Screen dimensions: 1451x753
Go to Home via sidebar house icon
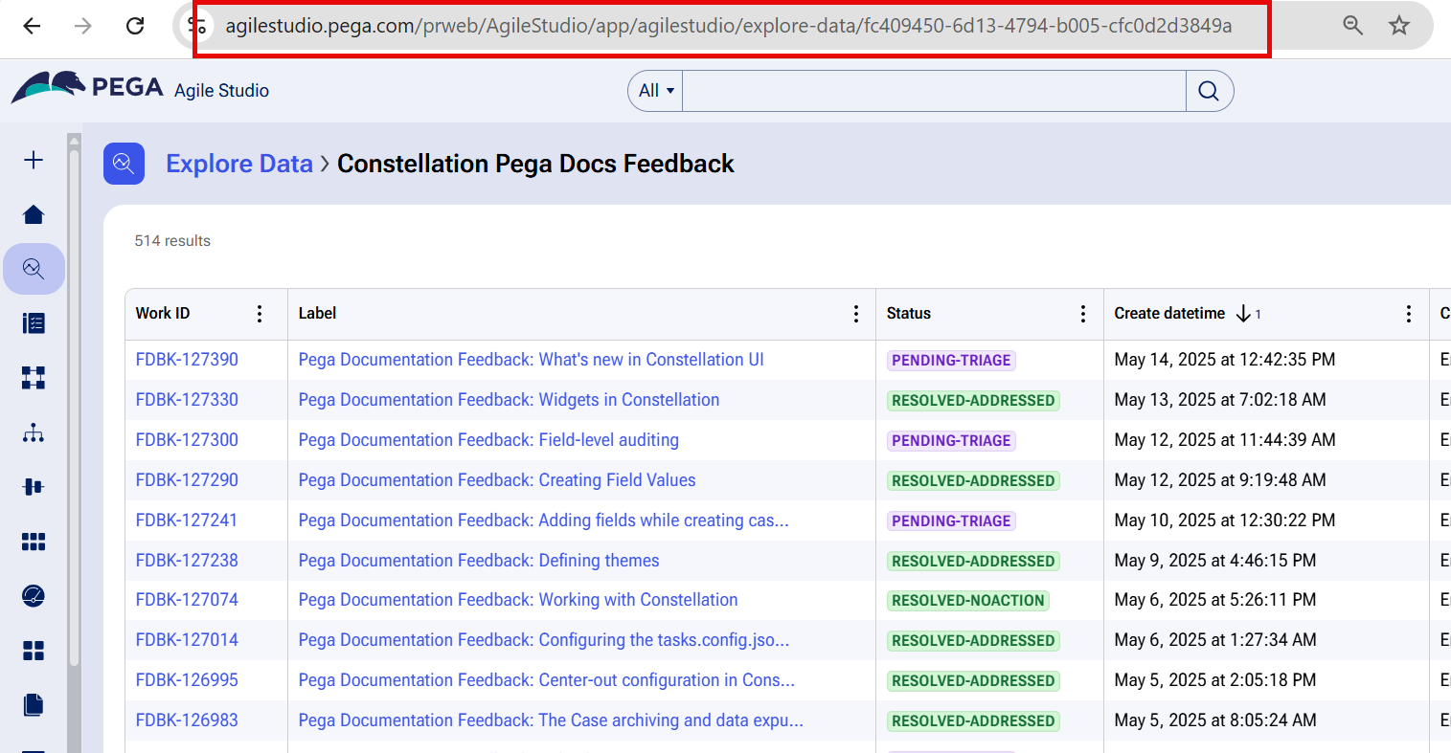pos(34,214)
